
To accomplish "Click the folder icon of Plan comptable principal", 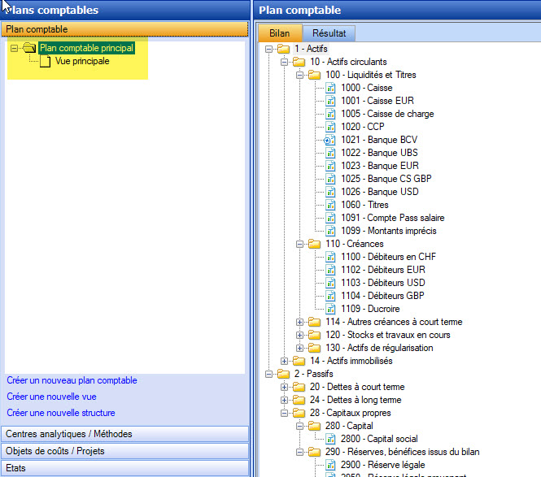I will [x=30, y=48].
